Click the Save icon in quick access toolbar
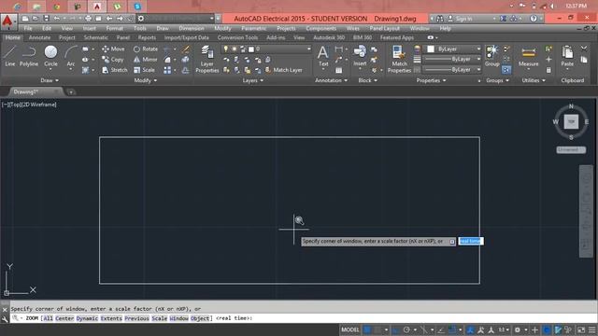598x336 pixels. point(46,19)
